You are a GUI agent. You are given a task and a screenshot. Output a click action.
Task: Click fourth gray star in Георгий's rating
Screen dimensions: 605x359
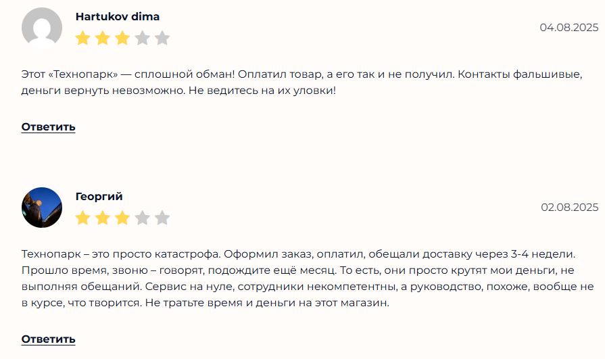142,218
